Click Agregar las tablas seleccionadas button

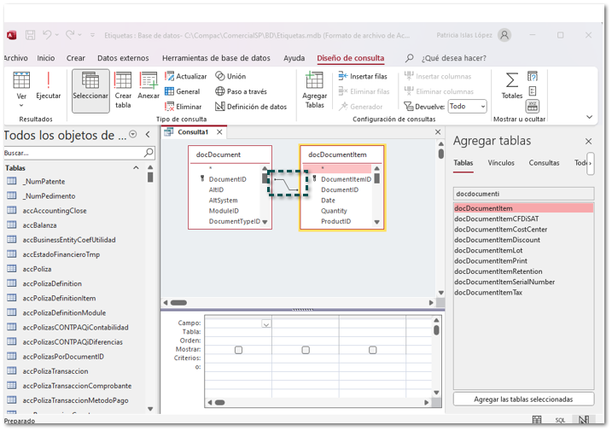tap(522, 399)
